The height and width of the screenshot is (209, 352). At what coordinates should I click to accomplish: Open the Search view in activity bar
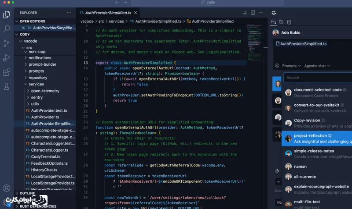pyautogui.click(x=7, y=28)
